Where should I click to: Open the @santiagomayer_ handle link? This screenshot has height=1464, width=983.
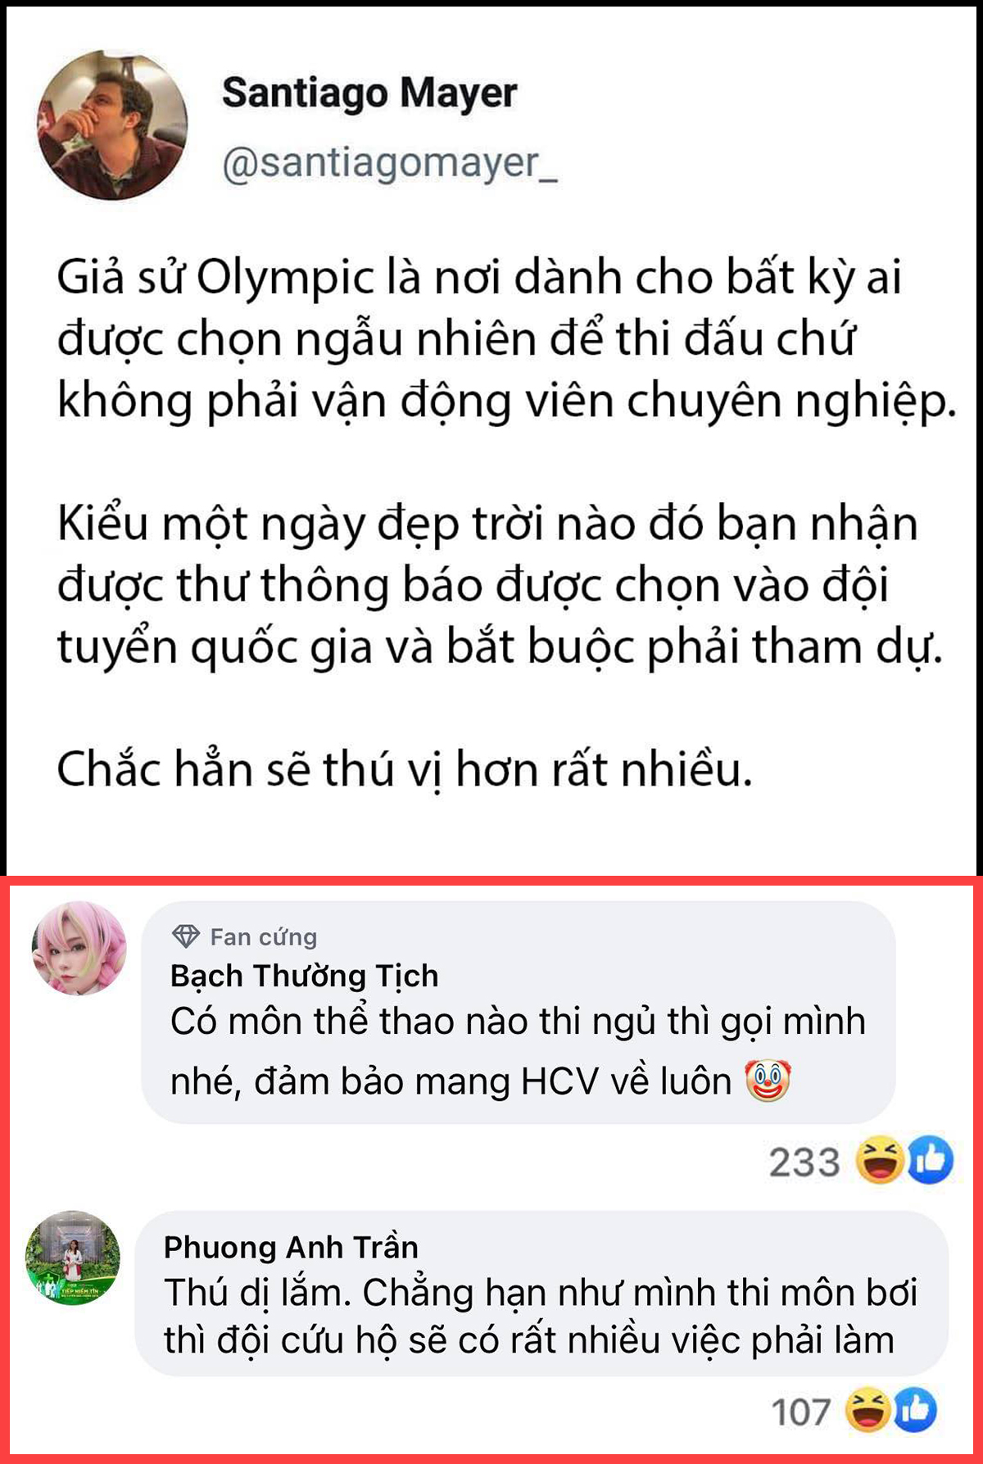coord(390,164)
